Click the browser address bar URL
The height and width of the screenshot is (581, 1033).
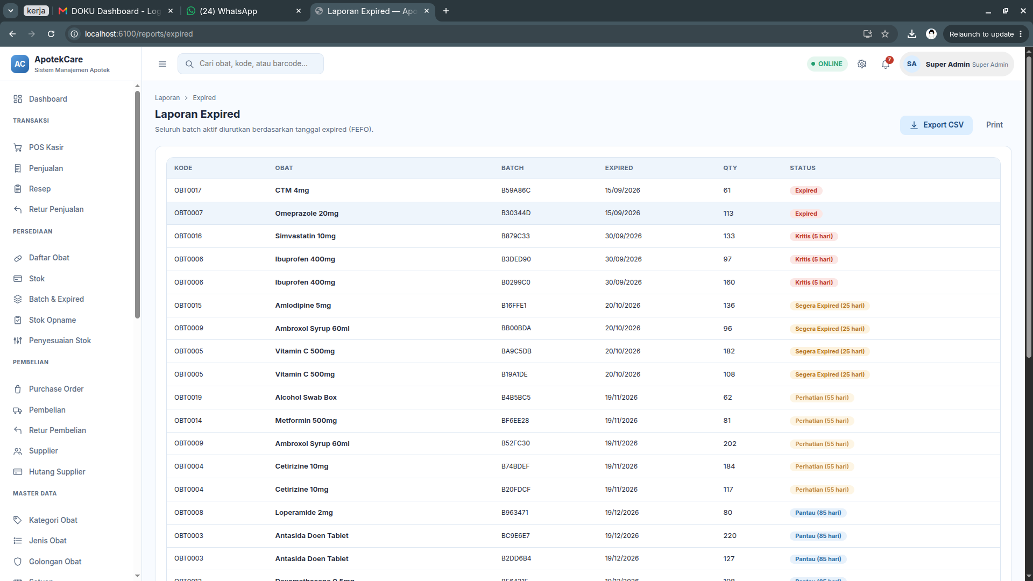(x=139, y=34)
